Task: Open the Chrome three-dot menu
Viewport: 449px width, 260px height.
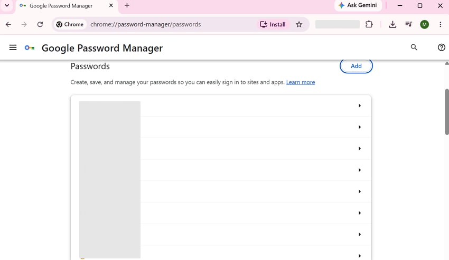Action: click(x=441, y=24)
